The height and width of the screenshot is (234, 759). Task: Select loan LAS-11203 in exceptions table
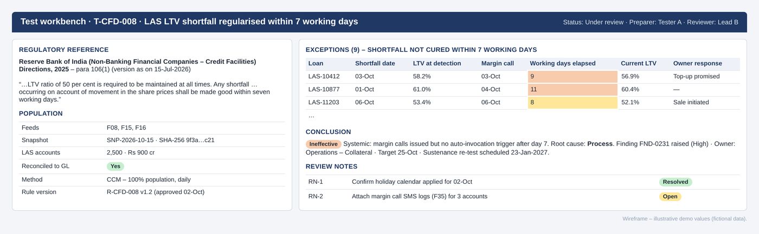[x=324, y=102]
